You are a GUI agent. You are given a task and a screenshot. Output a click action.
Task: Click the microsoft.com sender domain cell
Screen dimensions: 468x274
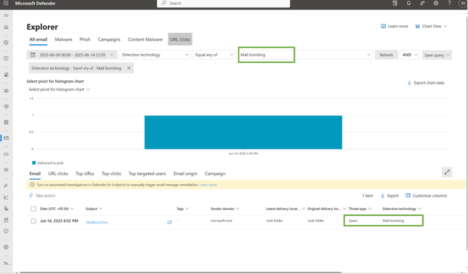(x=222, y=221)
